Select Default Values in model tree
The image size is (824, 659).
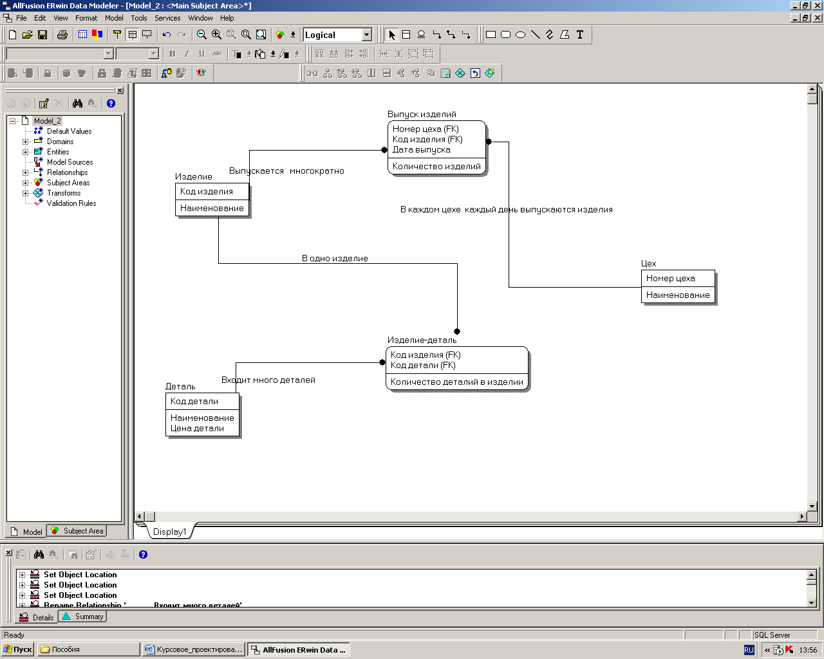(x=69, y=131)
